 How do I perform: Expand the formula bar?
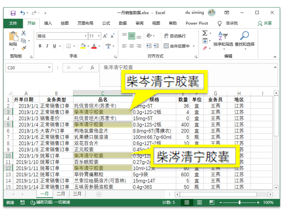pyautogui.click(x=275, y=67)
